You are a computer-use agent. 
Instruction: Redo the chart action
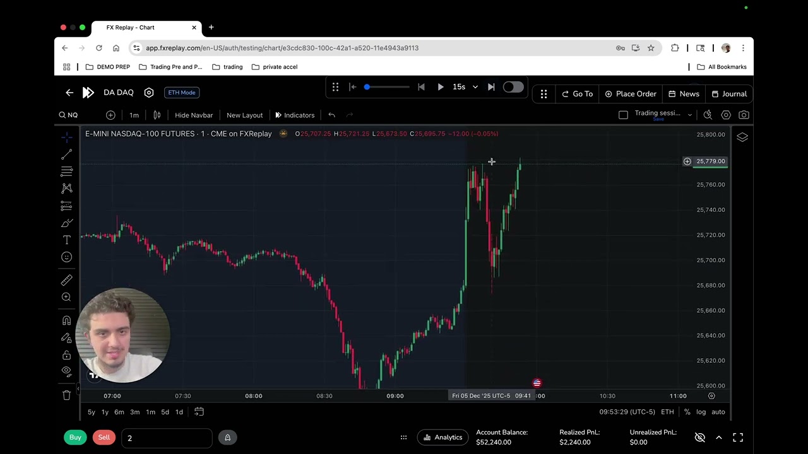point(350,115)
